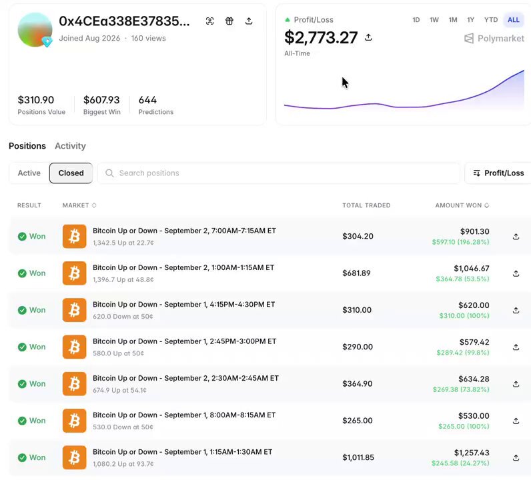Viewport: 531px width, 480px height.
Task: Share the September 2, 7:00AM-7:15AM position
Action: (x=516, y=237)
